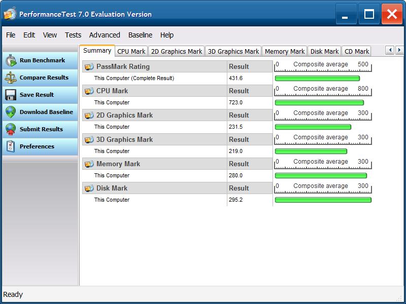The image size is (406, 304).
Task: Click the Save Result floppy disk icon
Action: click(11, 95)
